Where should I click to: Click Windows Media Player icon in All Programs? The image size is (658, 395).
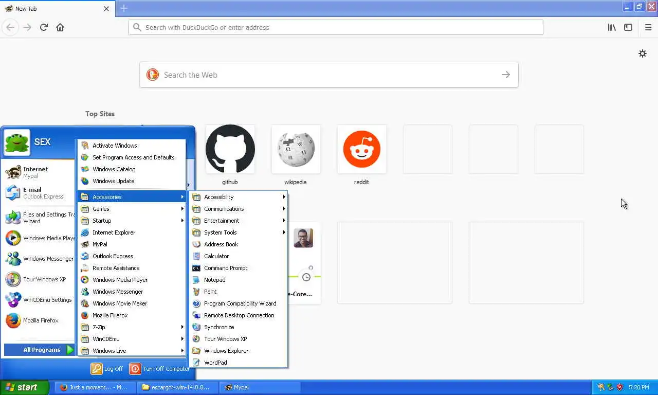click(x=85, y=280)
